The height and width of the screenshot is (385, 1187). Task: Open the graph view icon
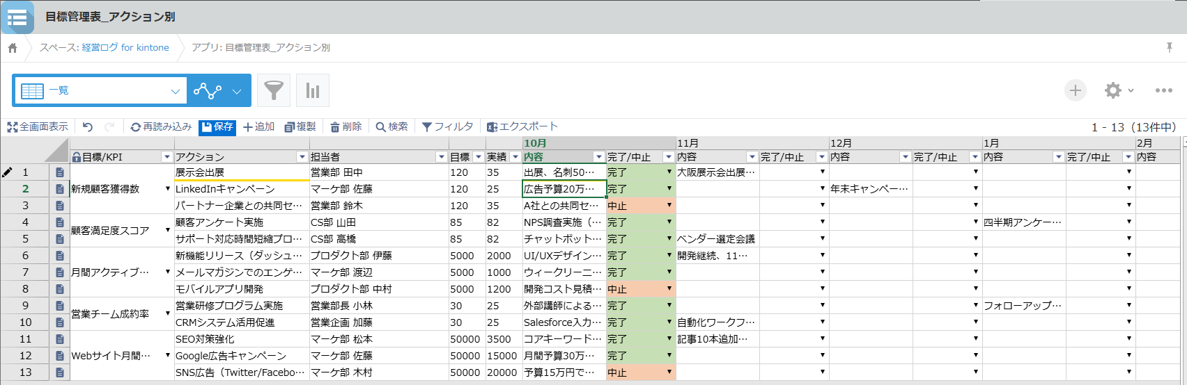point(208,91)
